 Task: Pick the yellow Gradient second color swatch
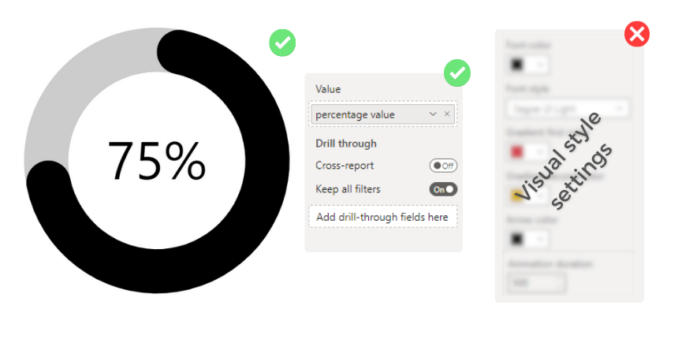(x=517, y=196)
